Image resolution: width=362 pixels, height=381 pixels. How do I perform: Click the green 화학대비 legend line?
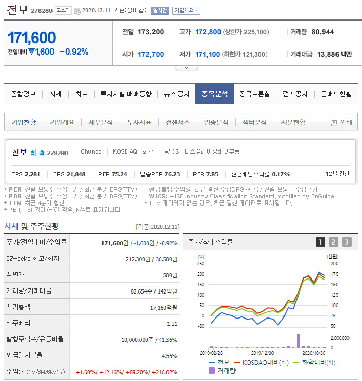296,363
